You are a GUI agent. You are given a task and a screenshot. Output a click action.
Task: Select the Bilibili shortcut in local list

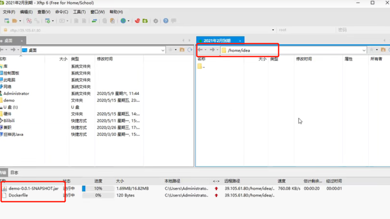pyautogui.click(x=9, y=121)
